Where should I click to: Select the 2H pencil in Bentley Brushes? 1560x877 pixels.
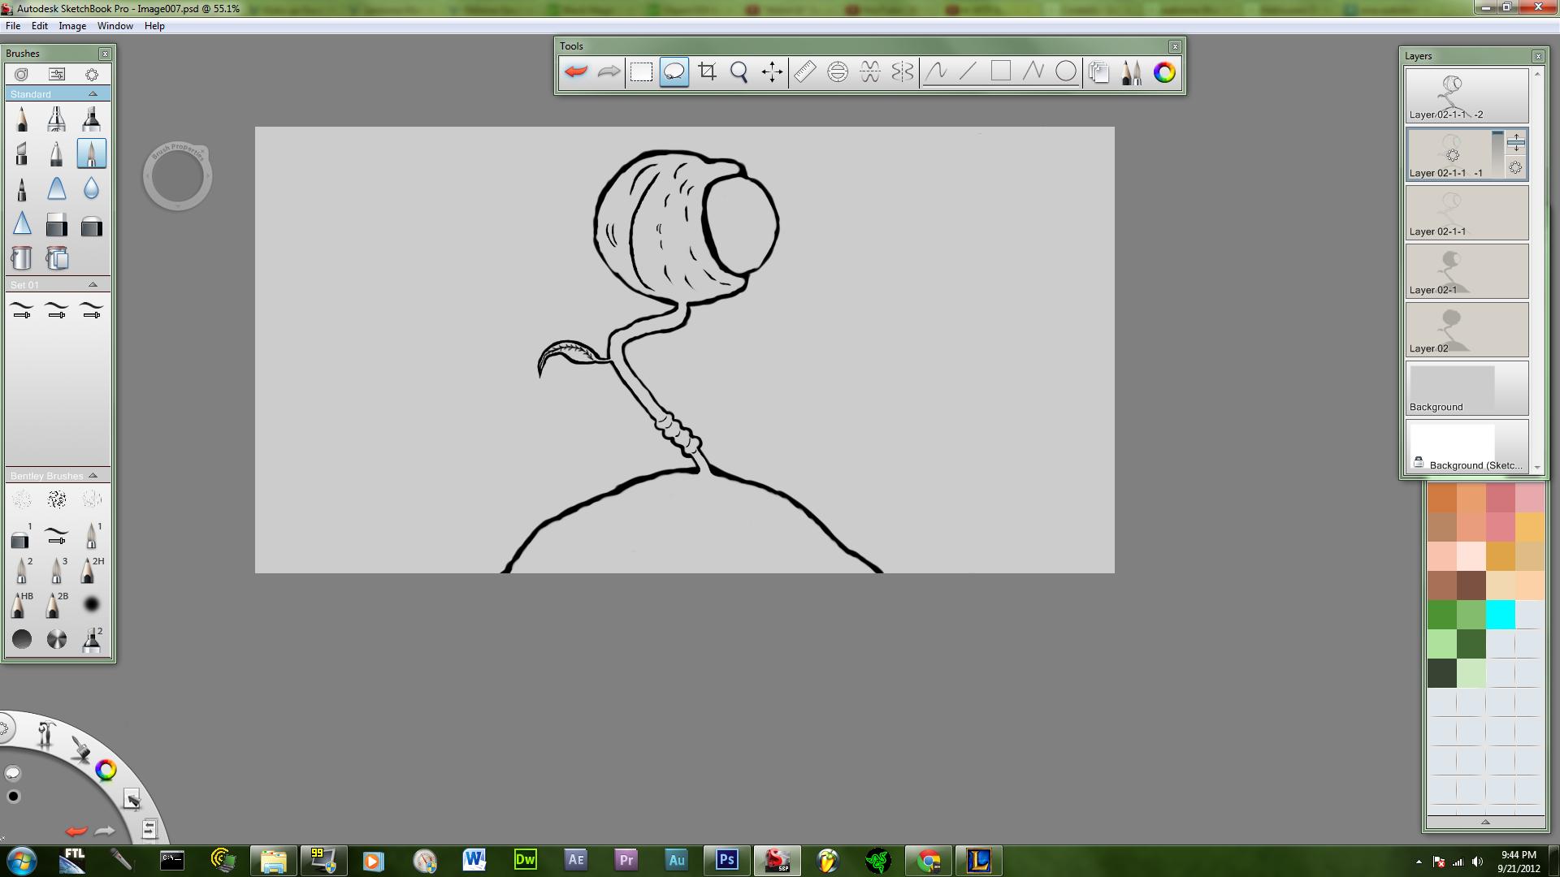pos(91,570)
